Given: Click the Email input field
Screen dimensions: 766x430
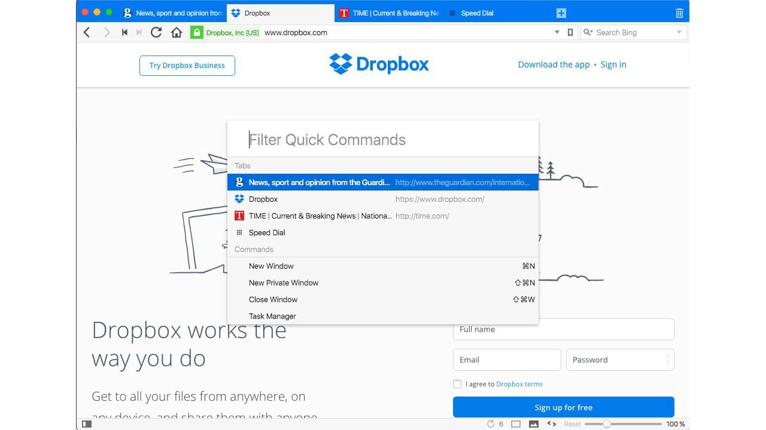Looking at the screenshot, I should 507,360.
